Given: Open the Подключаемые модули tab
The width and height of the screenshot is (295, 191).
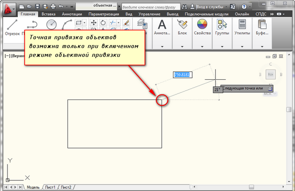Looking at the screenshot, I should click(x=206, y=14).
